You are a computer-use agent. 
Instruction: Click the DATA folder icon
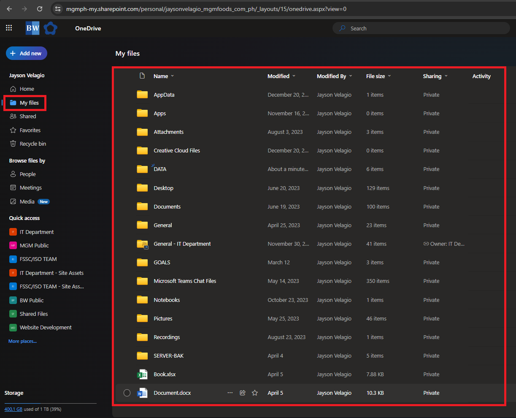142,169
